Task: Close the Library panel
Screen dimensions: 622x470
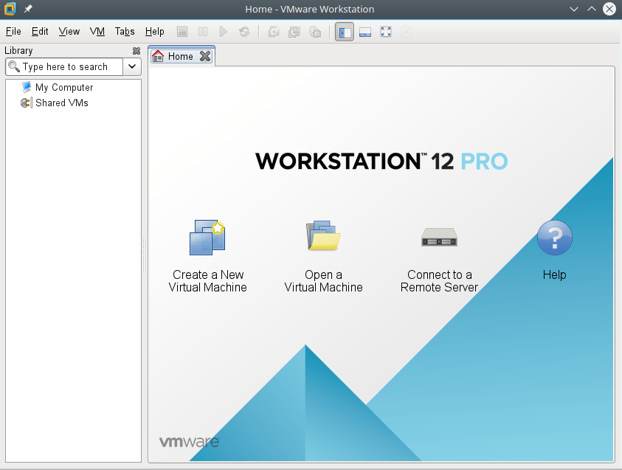Action: pos(136,51)
